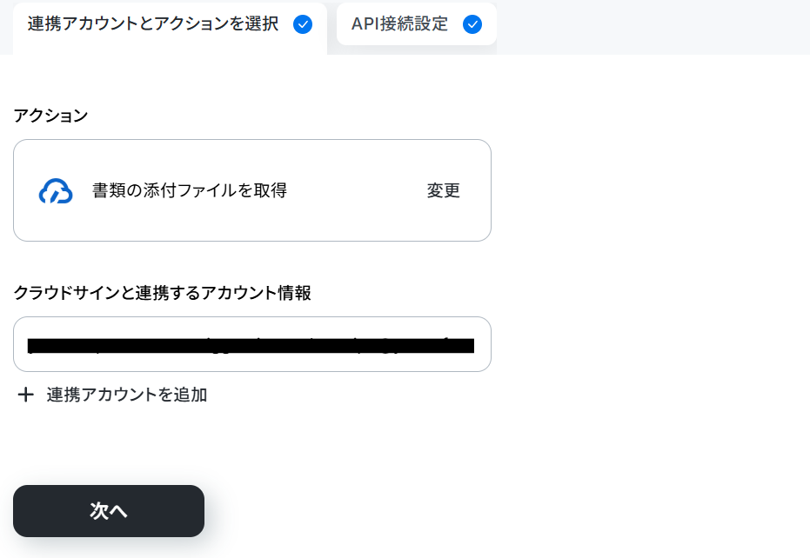This screenshot has width=810, height=558.
Task: Click the 書類の添付ファイルを取得 action text
Action: click(x=190, y=190)
